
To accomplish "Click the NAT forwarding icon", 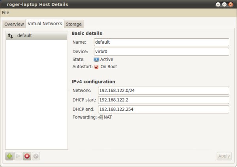I will point(100,117).
